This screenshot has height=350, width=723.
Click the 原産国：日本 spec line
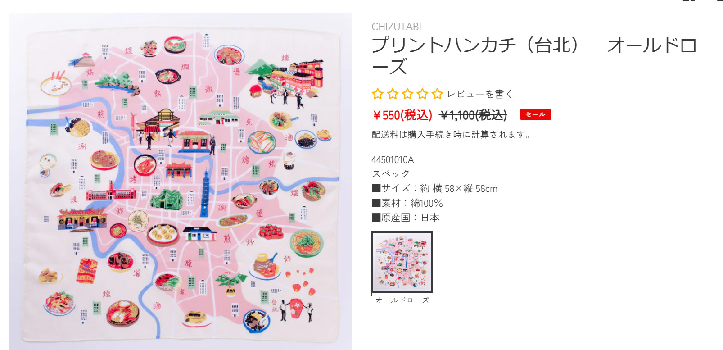406,218
